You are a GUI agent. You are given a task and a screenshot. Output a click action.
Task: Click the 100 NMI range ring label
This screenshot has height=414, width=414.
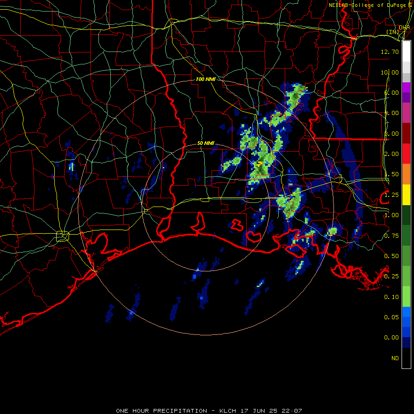(206, 79)
